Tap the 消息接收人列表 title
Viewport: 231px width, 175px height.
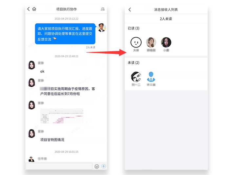point(166,10)
